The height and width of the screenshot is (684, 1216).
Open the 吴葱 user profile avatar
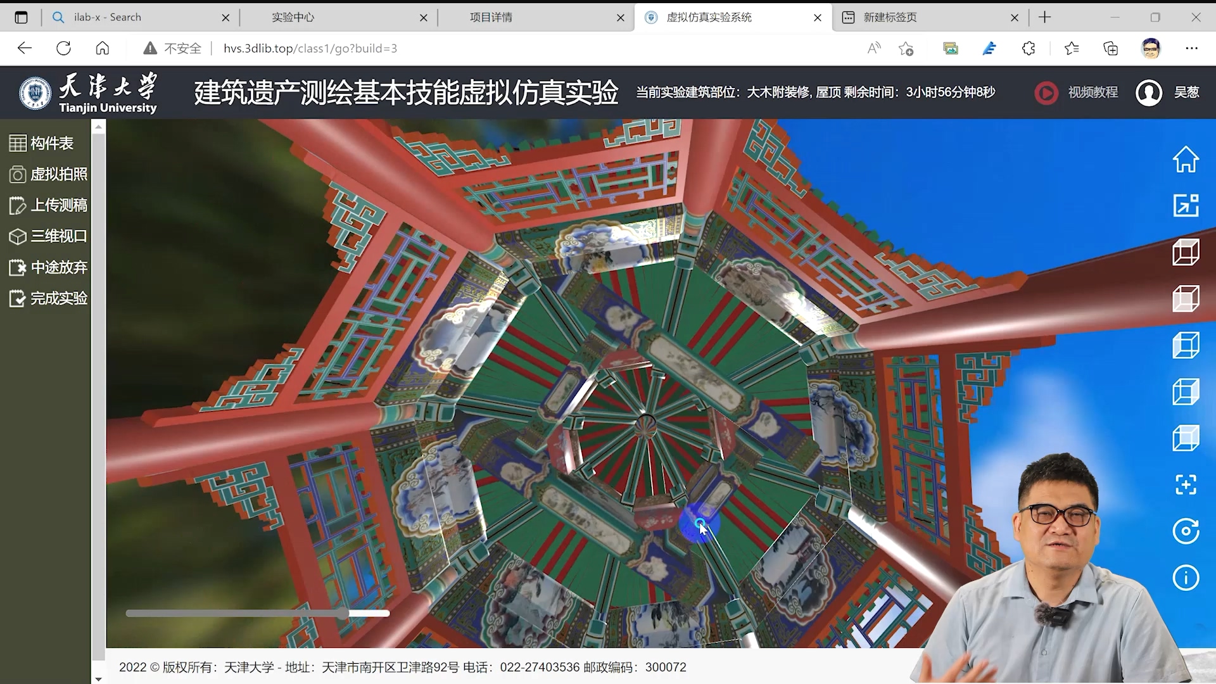(x=1149, y=92)
